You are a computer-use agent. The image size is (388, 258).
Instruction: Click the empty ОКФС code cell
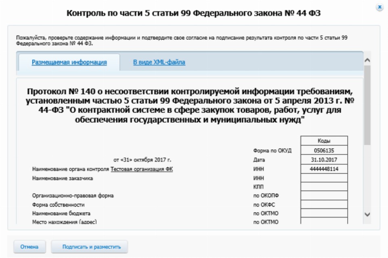[324, 204]
